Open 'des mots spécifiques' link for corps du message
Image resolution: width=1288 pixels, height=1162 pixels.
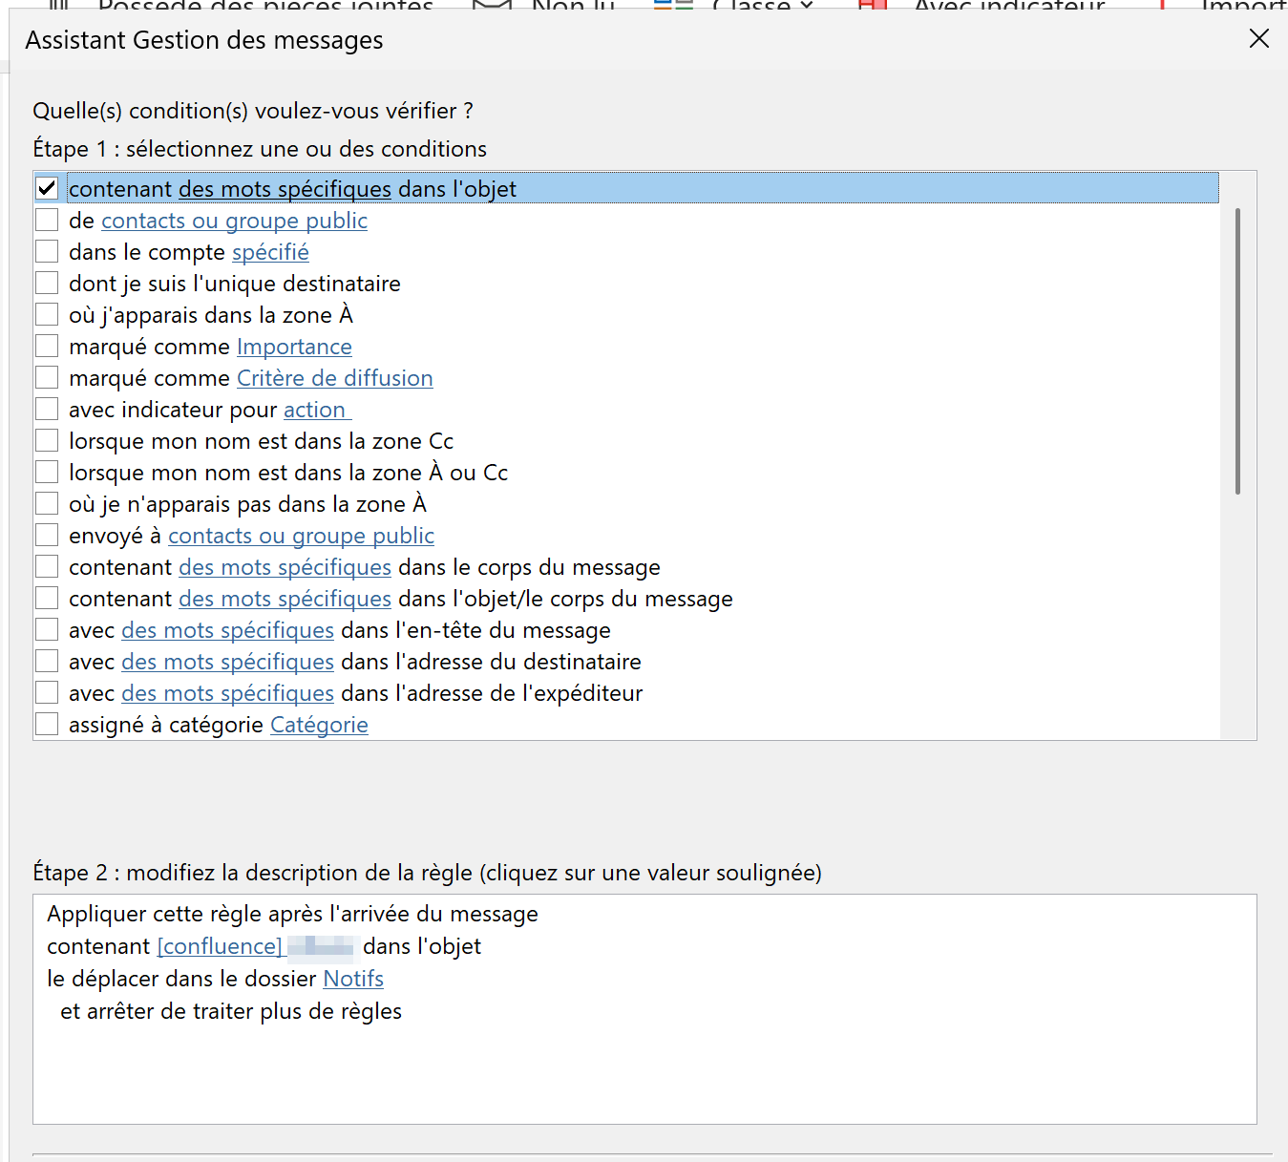[x=285, y=567]
